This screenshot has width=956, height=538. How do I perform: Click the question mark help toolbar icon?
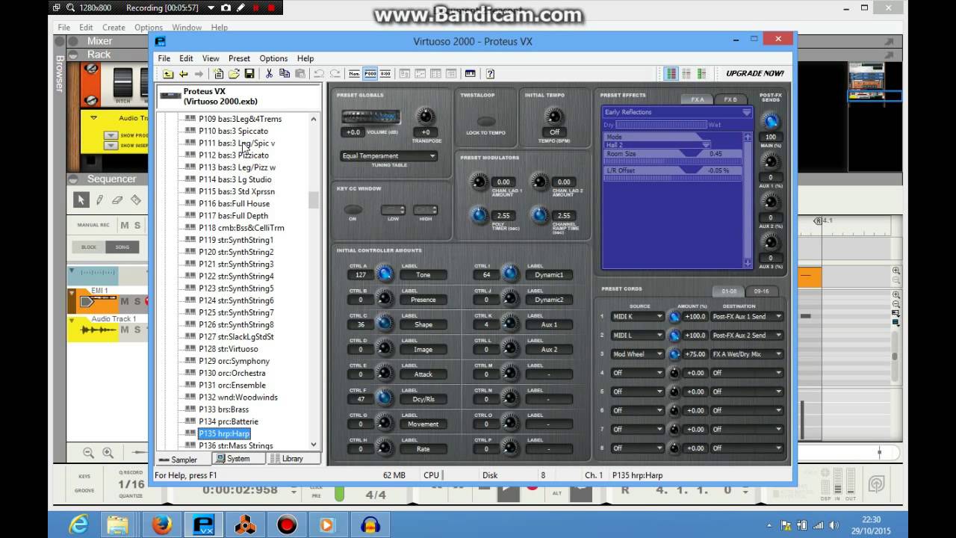click(490, 73)
